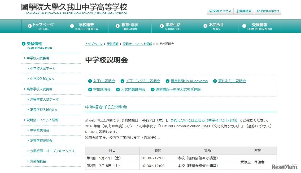Open the 教育・進学 Education menu
The height and width of the screenshot is (173, 301).
click(130, 26)
